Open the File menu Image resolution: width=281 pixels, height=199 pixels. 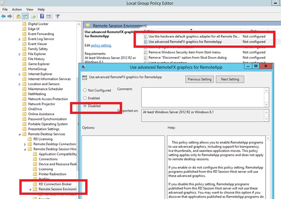[5, 10]
